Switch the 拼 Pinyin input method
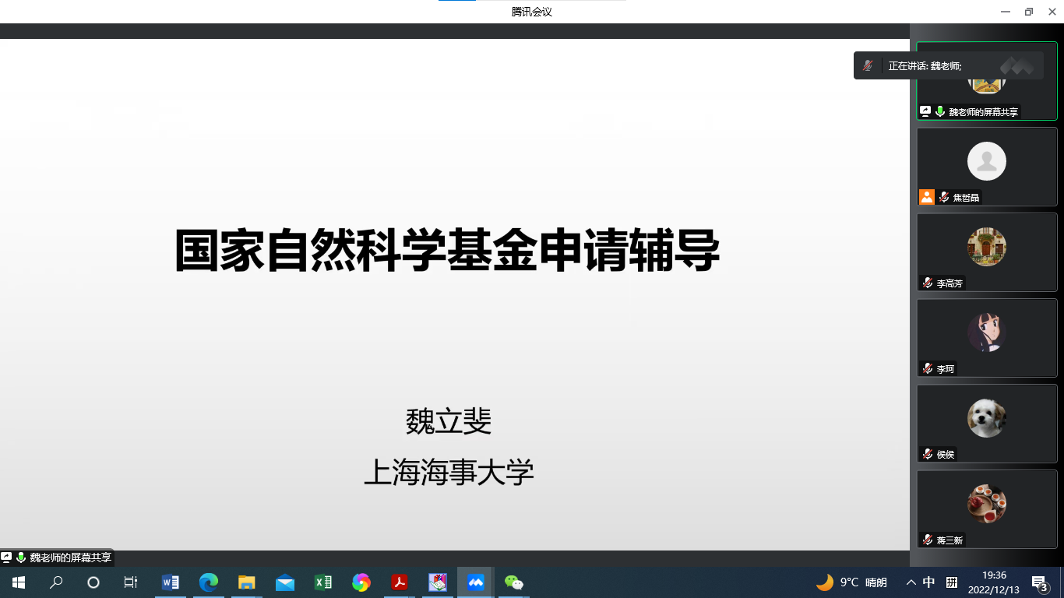 pos(951,582)
